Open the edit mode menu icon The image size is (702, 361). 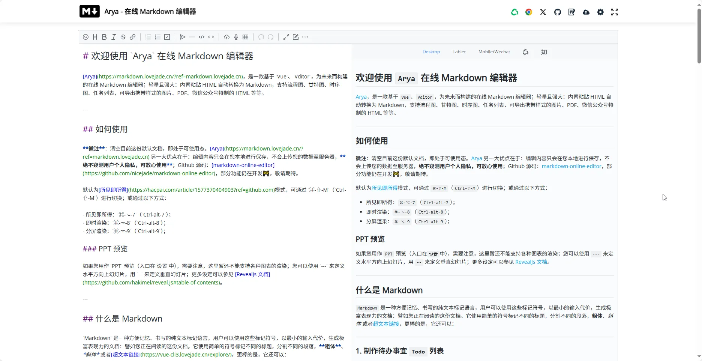[x=295, y=37]
